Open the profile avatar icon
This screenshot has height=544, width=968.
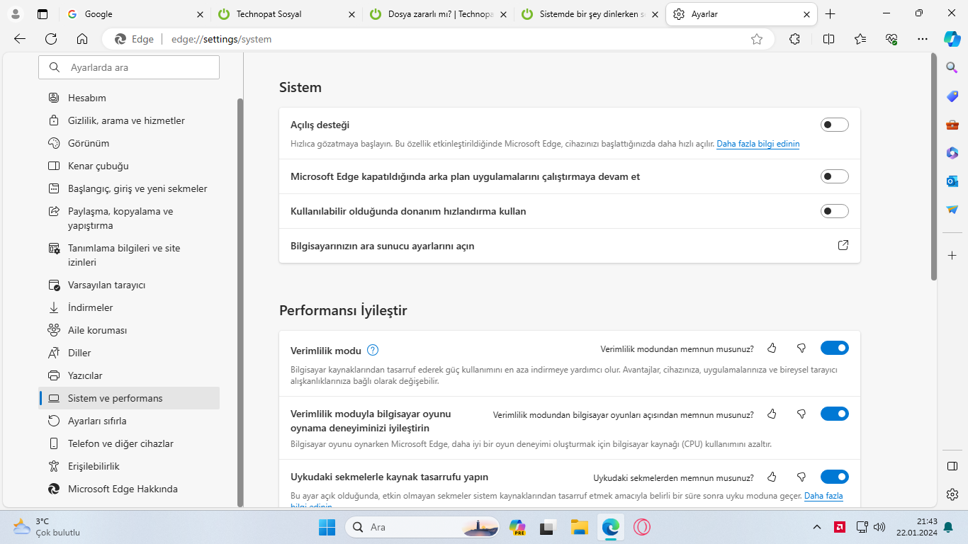coord(16,14)
